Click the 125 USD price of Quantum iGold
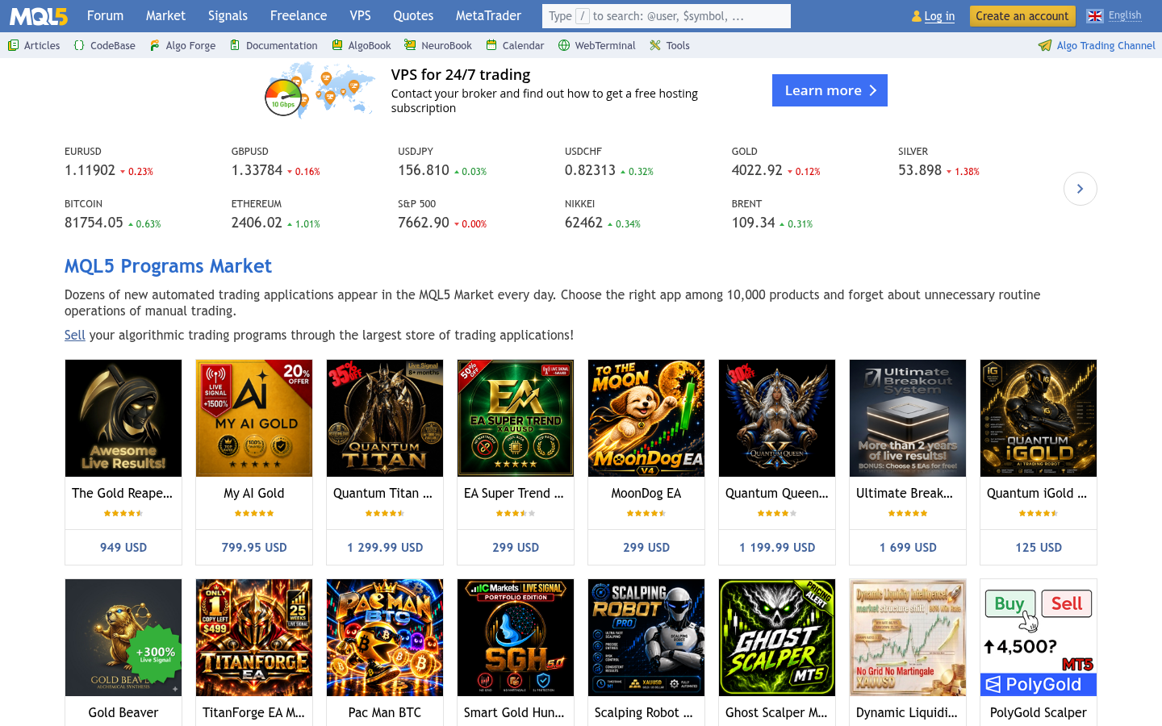 1039,547
